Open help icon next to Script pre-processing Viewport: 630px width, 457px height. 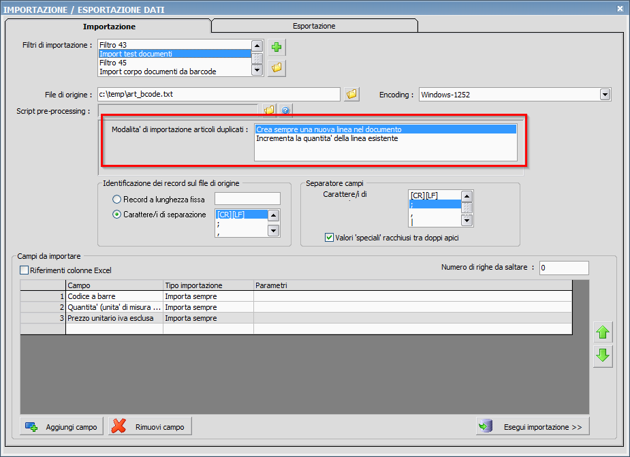pos(285,110)
